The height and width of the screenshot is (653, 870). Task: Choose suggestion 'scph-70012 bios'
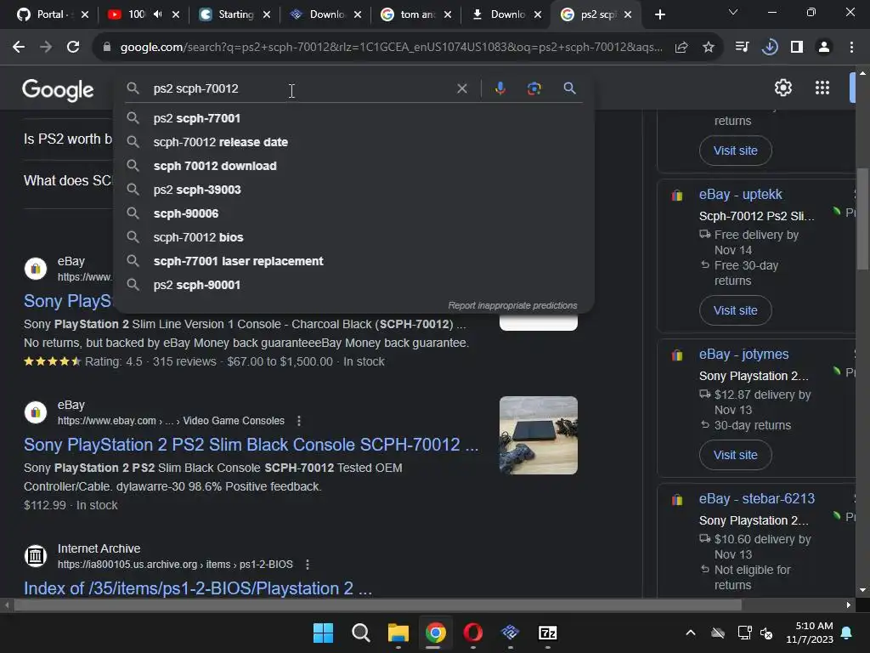pos(353,238)
